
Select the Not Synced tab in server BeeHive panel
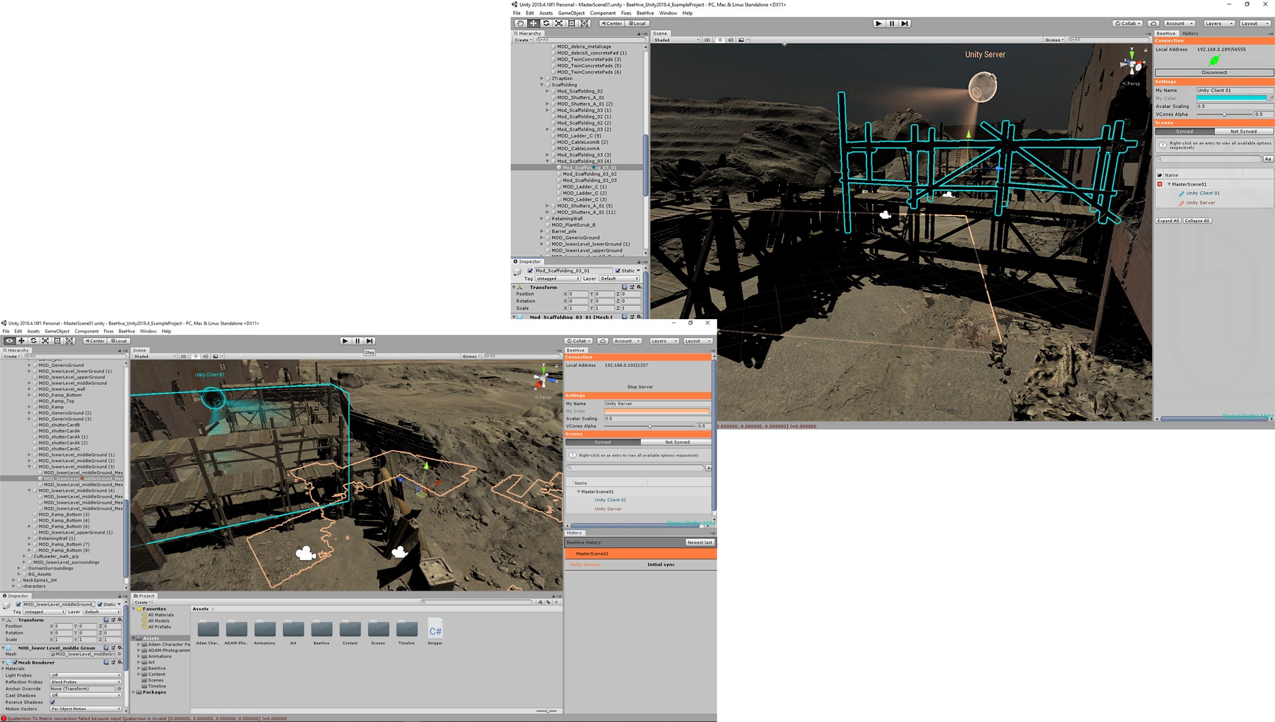677,442
